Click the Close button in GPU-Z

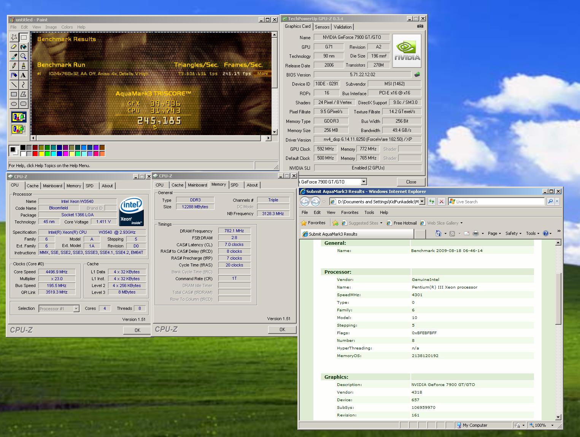(411, 182)
